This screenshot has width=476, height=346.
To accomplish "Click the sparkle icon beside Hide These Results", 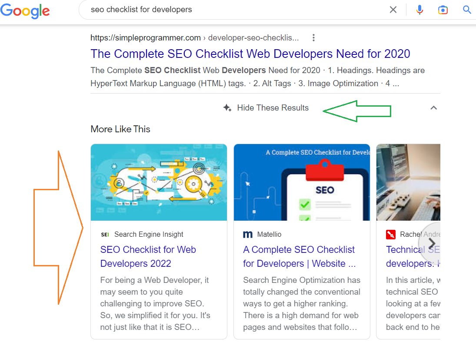I will [227, 107].
